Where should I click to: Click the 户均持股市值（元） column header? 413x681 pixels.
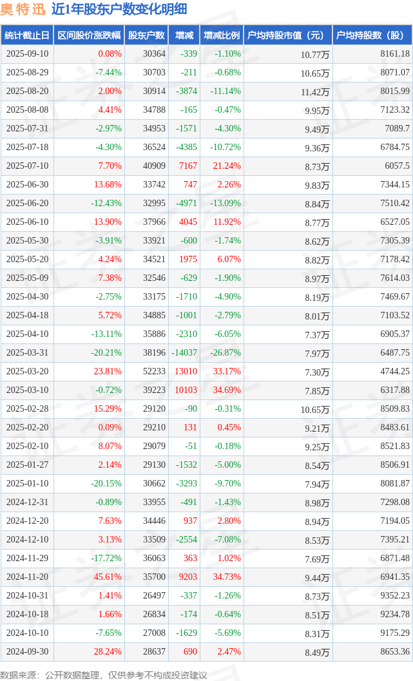pyautogui.click(x=287, y=35)
